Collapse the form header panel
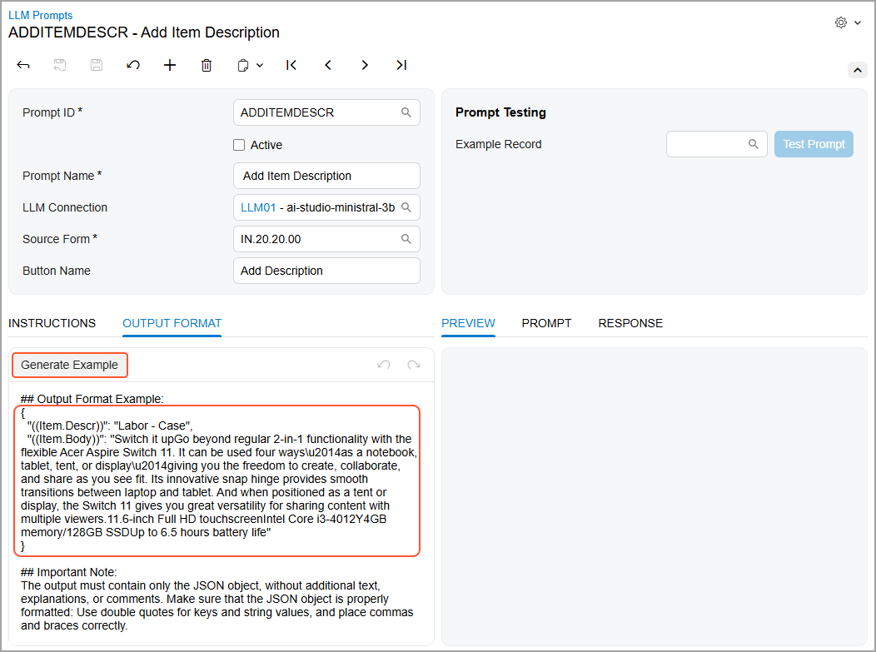This screenshot has width=876, height=652. pyautogui.click(x=857, y=71)
